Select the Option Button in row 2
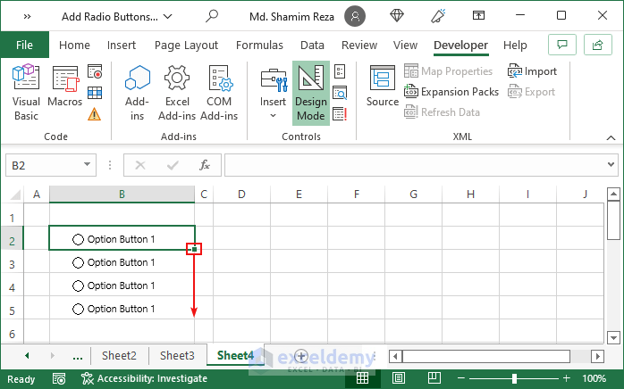This screenshot has height=389, width=624. point(114,239)
